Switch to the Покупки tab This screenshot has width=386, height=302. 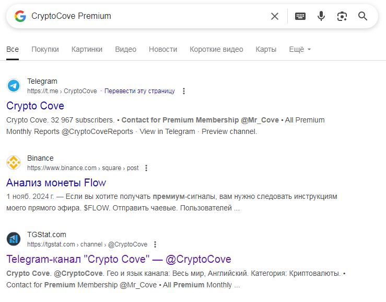pos(45,49)
